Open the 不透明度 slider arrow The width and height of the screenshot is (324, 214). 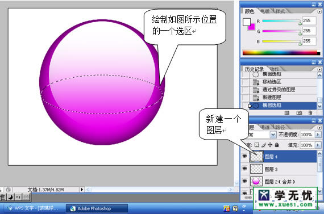[x=318, y=135]
